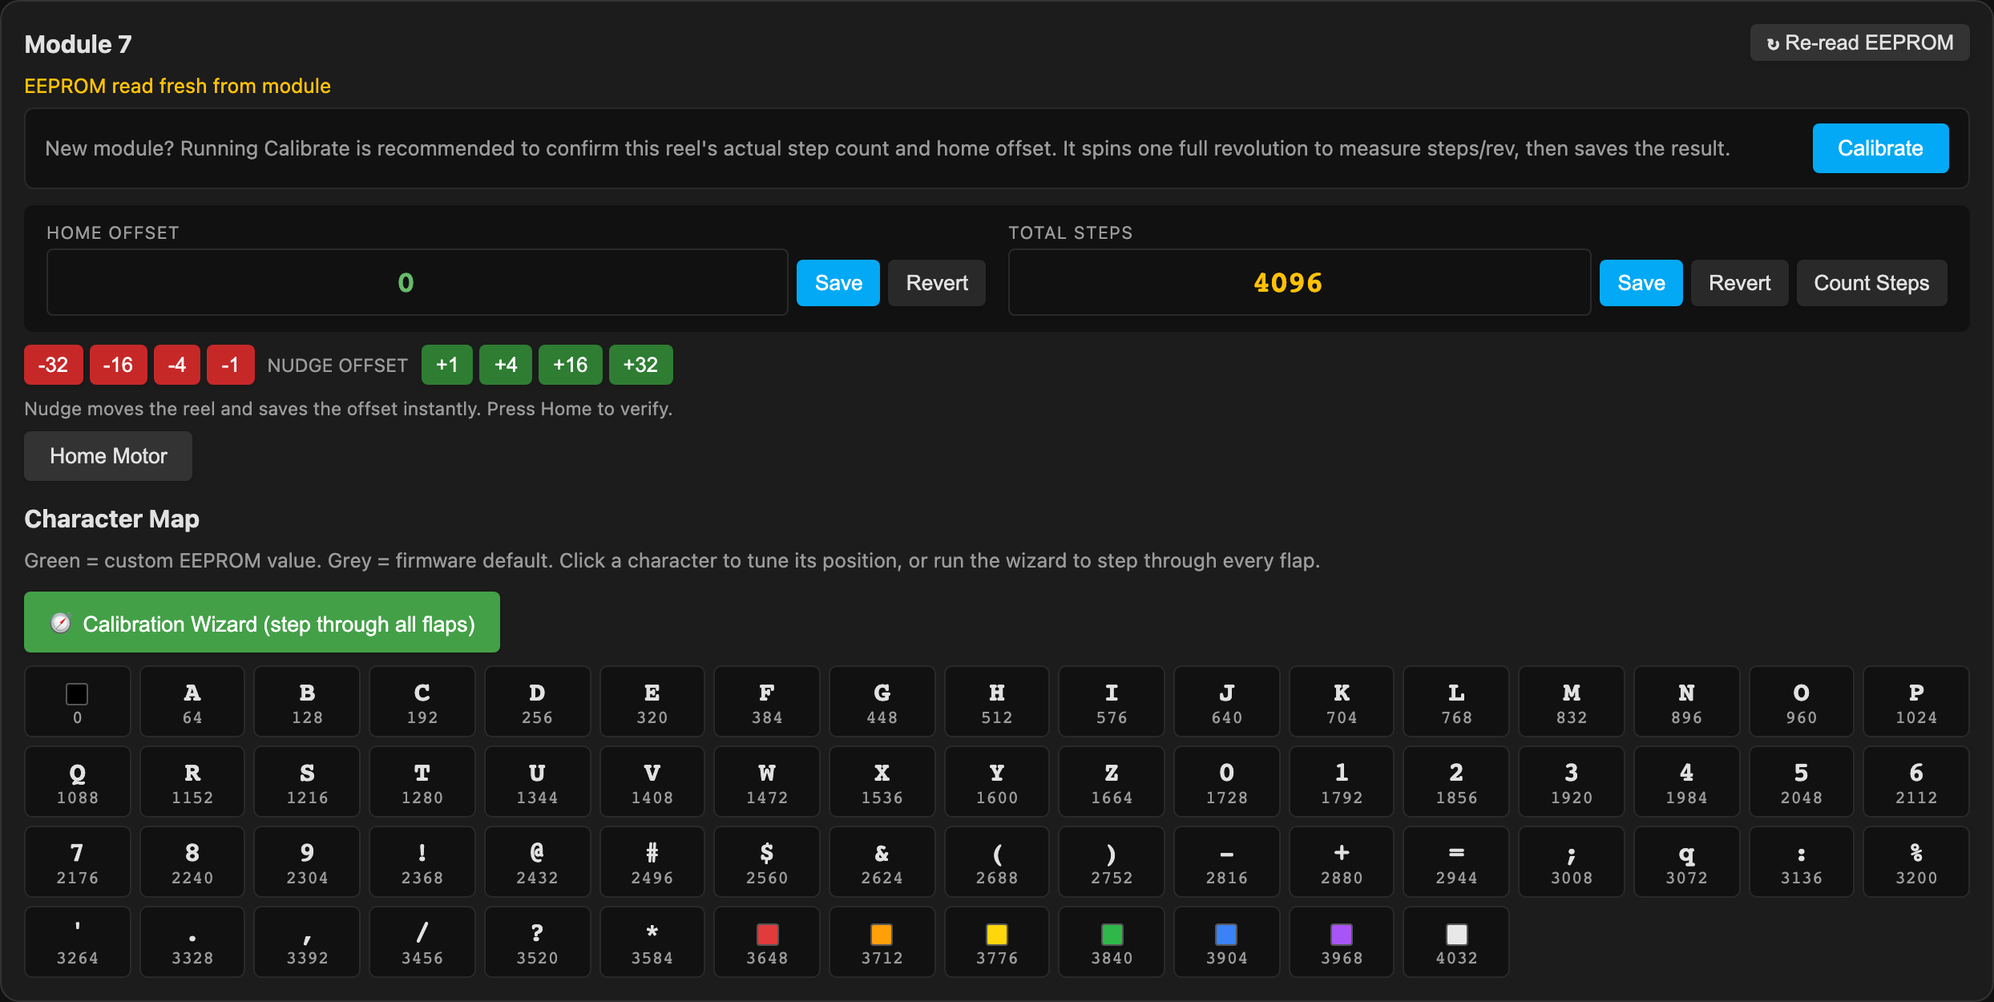Select open parenthesis tile at 2688

coord(997,862)
